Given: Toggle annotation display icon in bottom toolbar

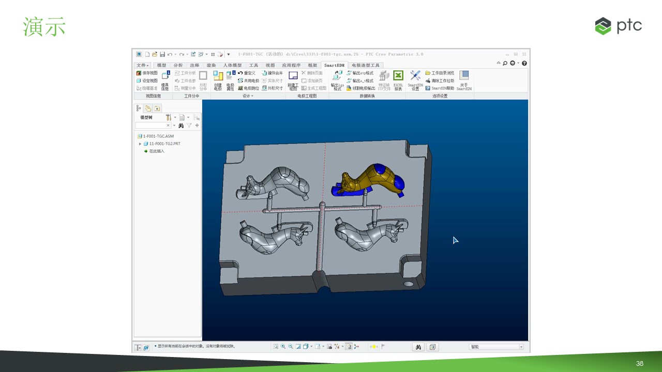Looking at the screenshot, I should 349,347.
